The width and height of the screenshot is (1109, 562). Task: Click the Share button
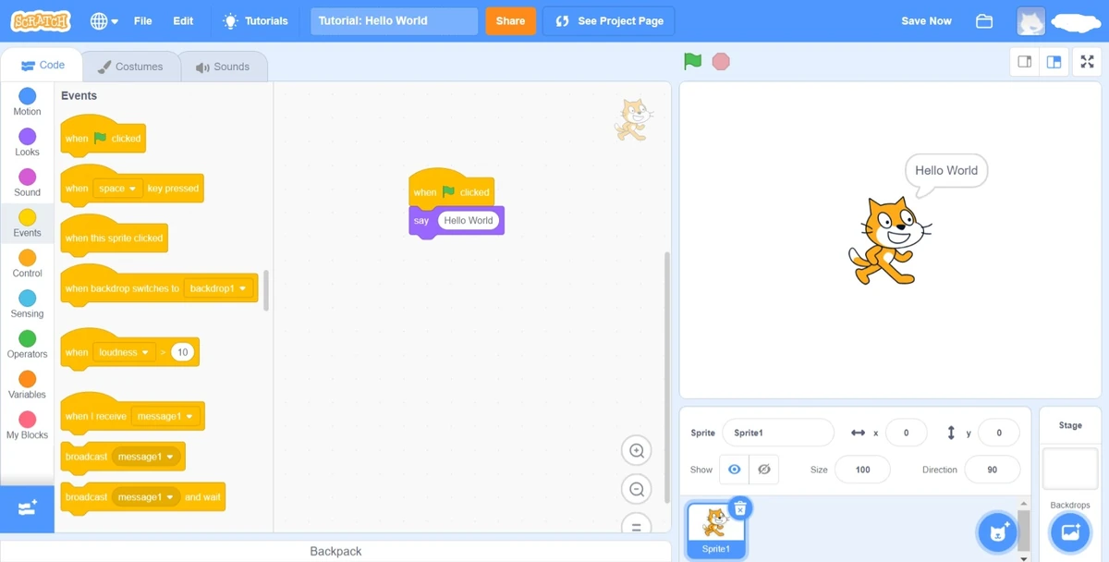click(x=510, y=20)
